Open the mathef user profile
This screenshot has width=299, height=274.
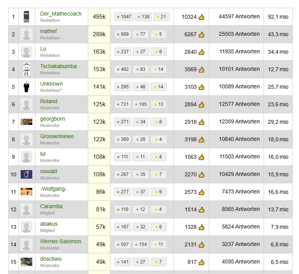tap(49, 31)
